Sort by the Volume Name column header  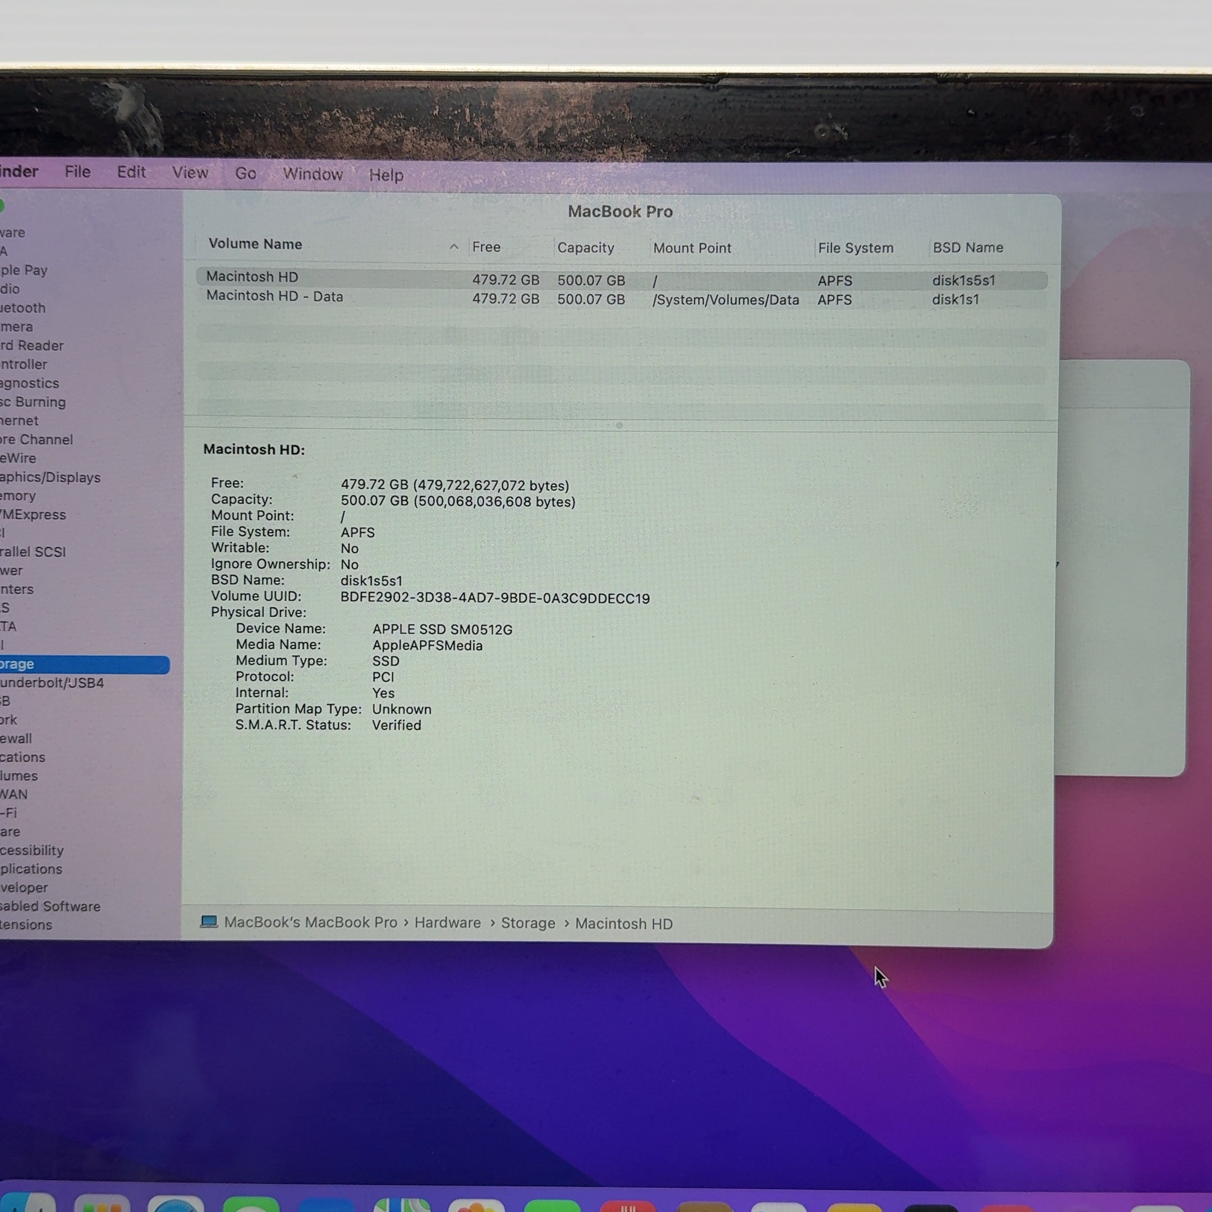pyautogui.click(x=255, y=244)
